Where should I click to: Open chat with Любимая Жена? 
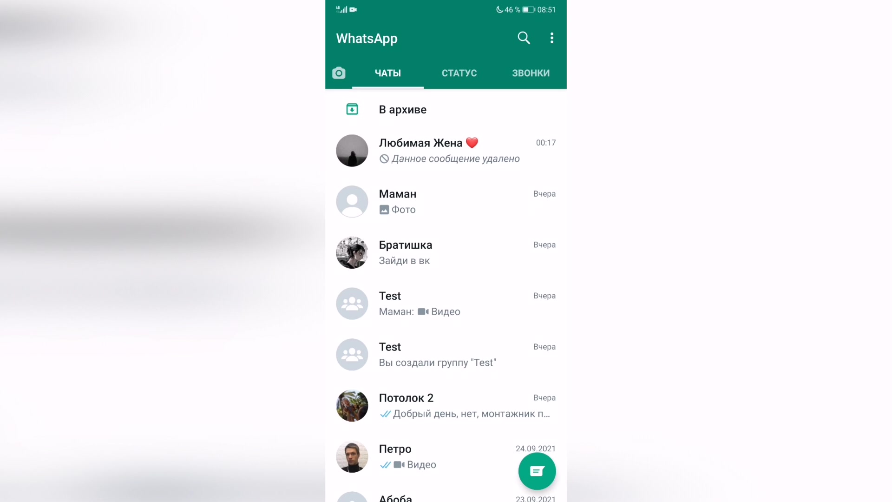[446, 150]
